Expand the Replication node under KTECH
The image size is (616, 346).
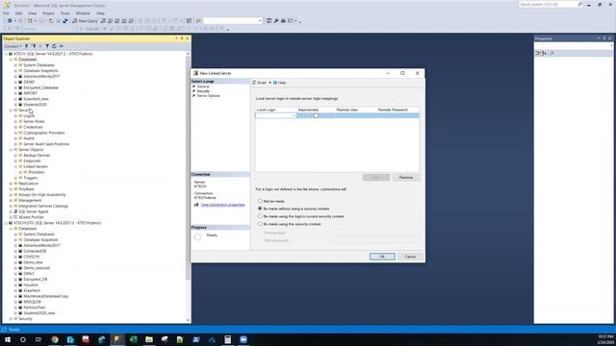pyautogui.click(x=11, y=184)
